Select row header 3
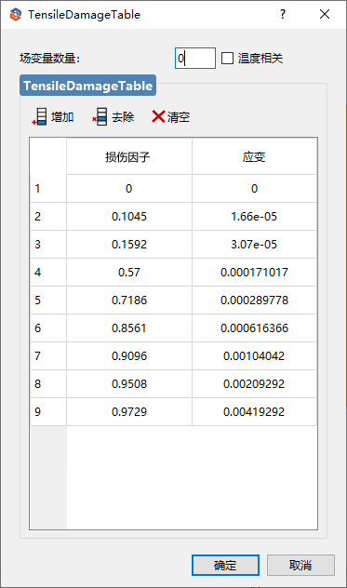This screenshot has height=588, width=347. click(x=48, y=245)
